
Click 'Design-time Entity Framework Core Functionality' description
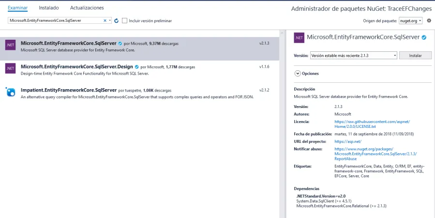tap(85, 74)
